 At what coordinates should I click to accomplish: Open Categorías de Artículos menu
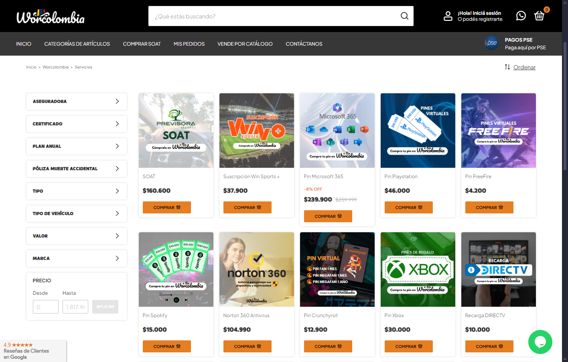[77, 44]
